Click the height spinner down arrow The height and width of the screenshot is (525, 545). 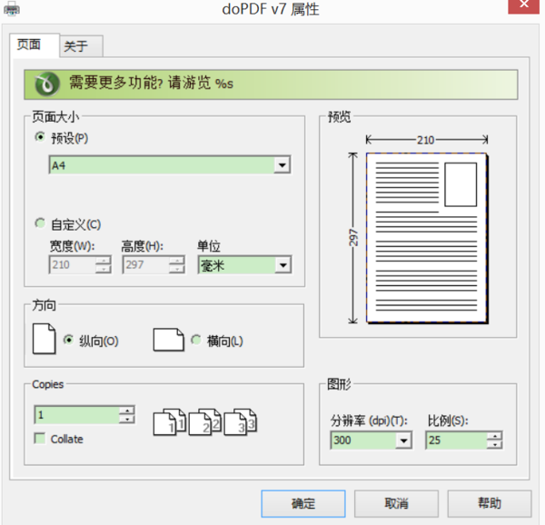177,270
